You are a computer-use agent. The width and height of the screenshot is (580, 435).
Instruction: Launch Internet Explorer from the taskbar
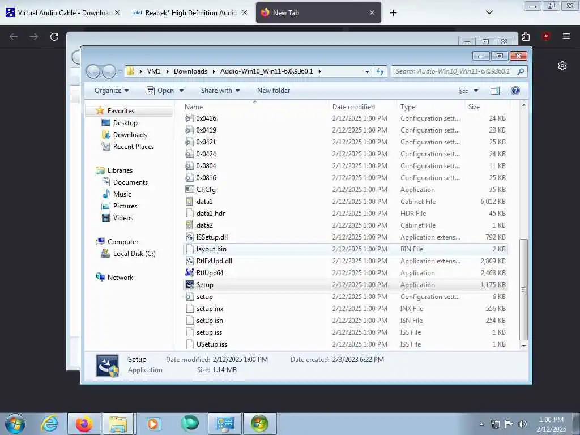(49, 424)
